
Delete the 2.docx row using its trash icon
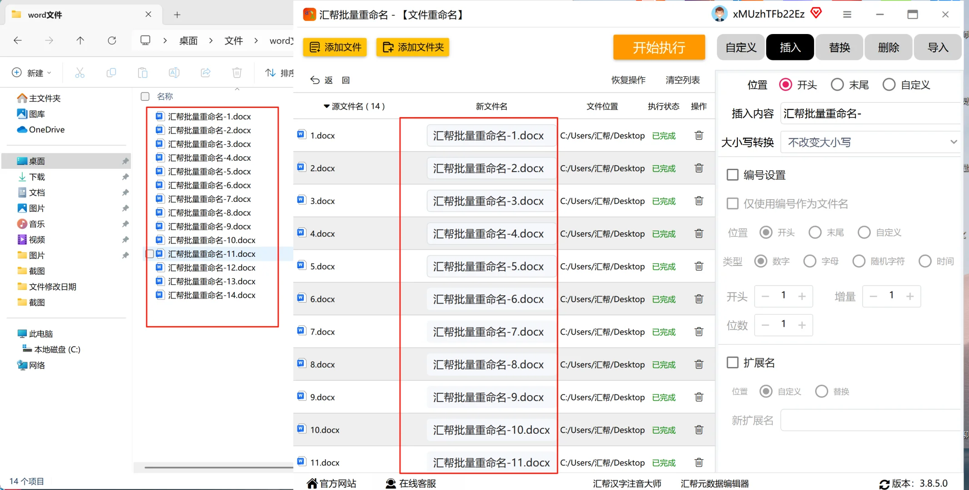(699, 168)
